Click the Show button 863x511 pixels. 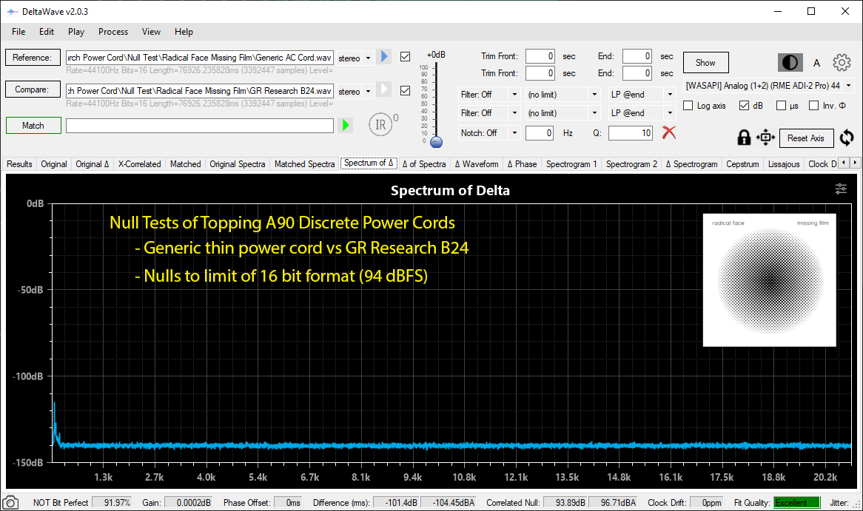(705, 63)
